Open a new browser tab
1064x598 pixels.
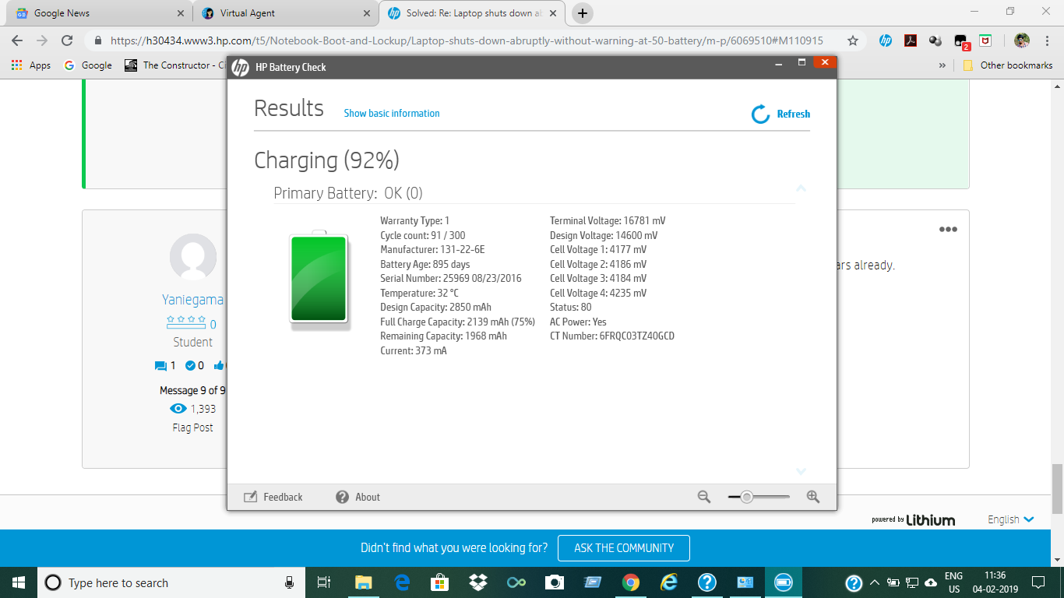point(583,13)
